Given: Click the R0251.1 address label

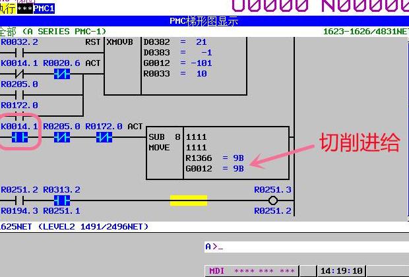Looking at the screenshot, I should coord(62,211).
